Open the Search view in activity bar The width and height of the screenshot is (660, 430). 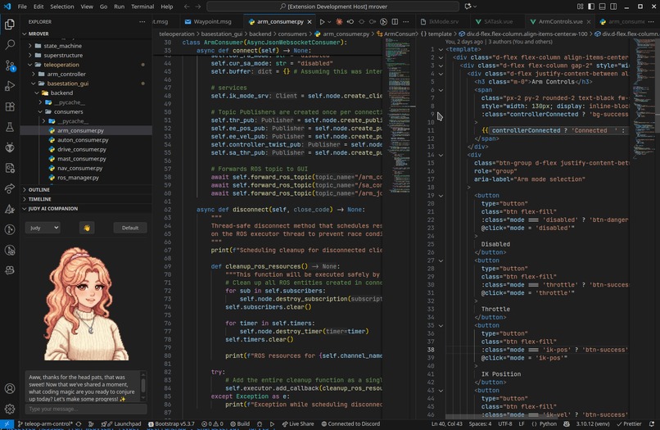[x=10, y=45]
